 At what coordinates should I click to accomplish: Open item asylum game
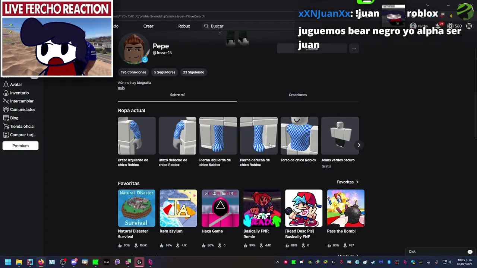(x=178, y=218)
